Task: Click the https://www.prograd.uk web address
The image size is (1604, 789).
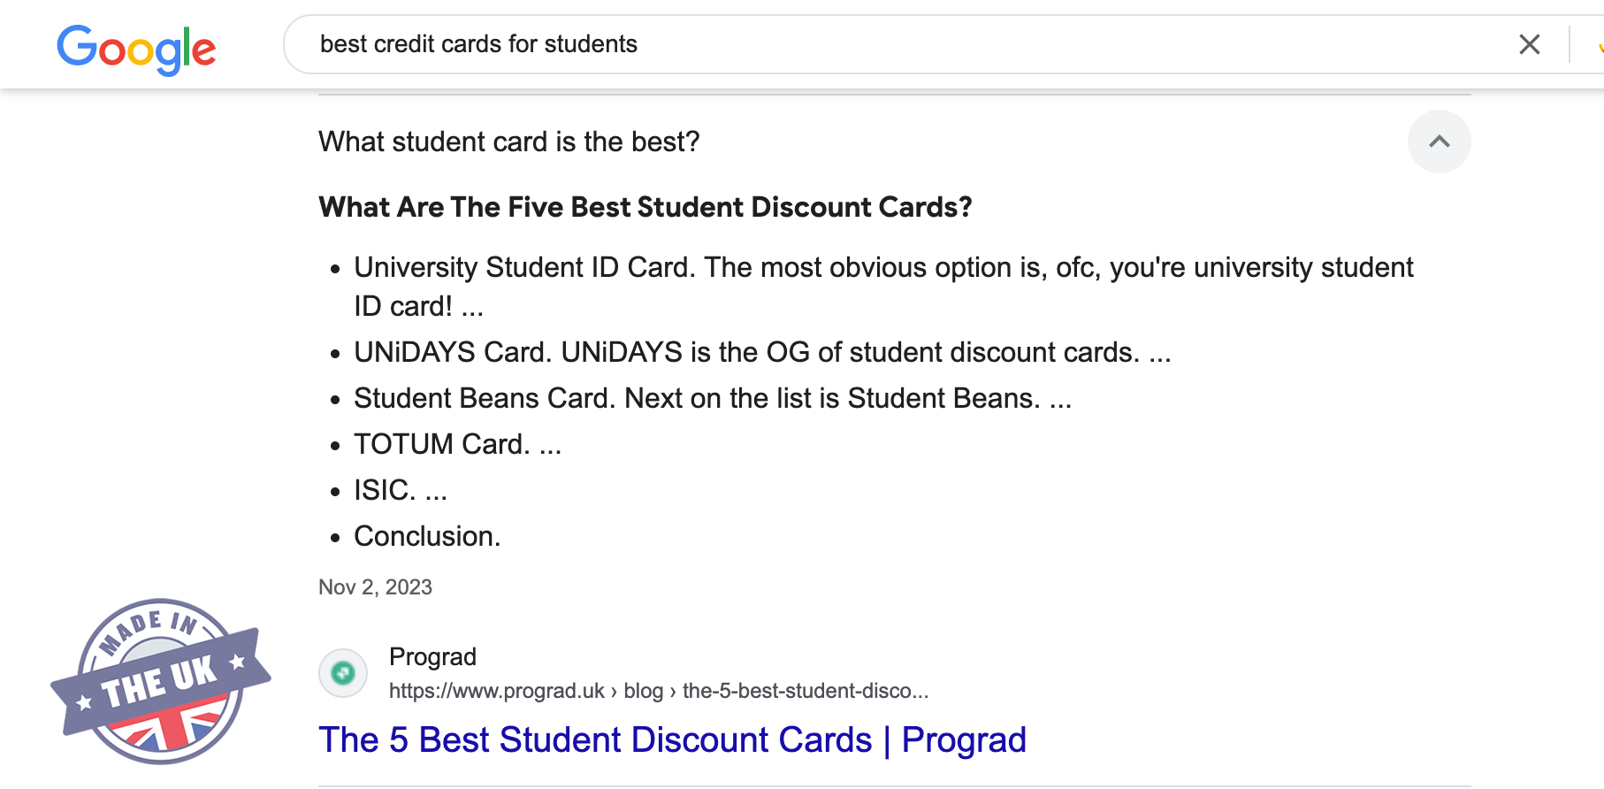Action: [x=496, y=691]
